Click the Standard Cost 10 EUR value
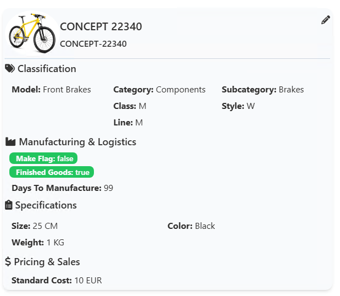The height and width of the screenshot is (296, 340). click(88, 281)
